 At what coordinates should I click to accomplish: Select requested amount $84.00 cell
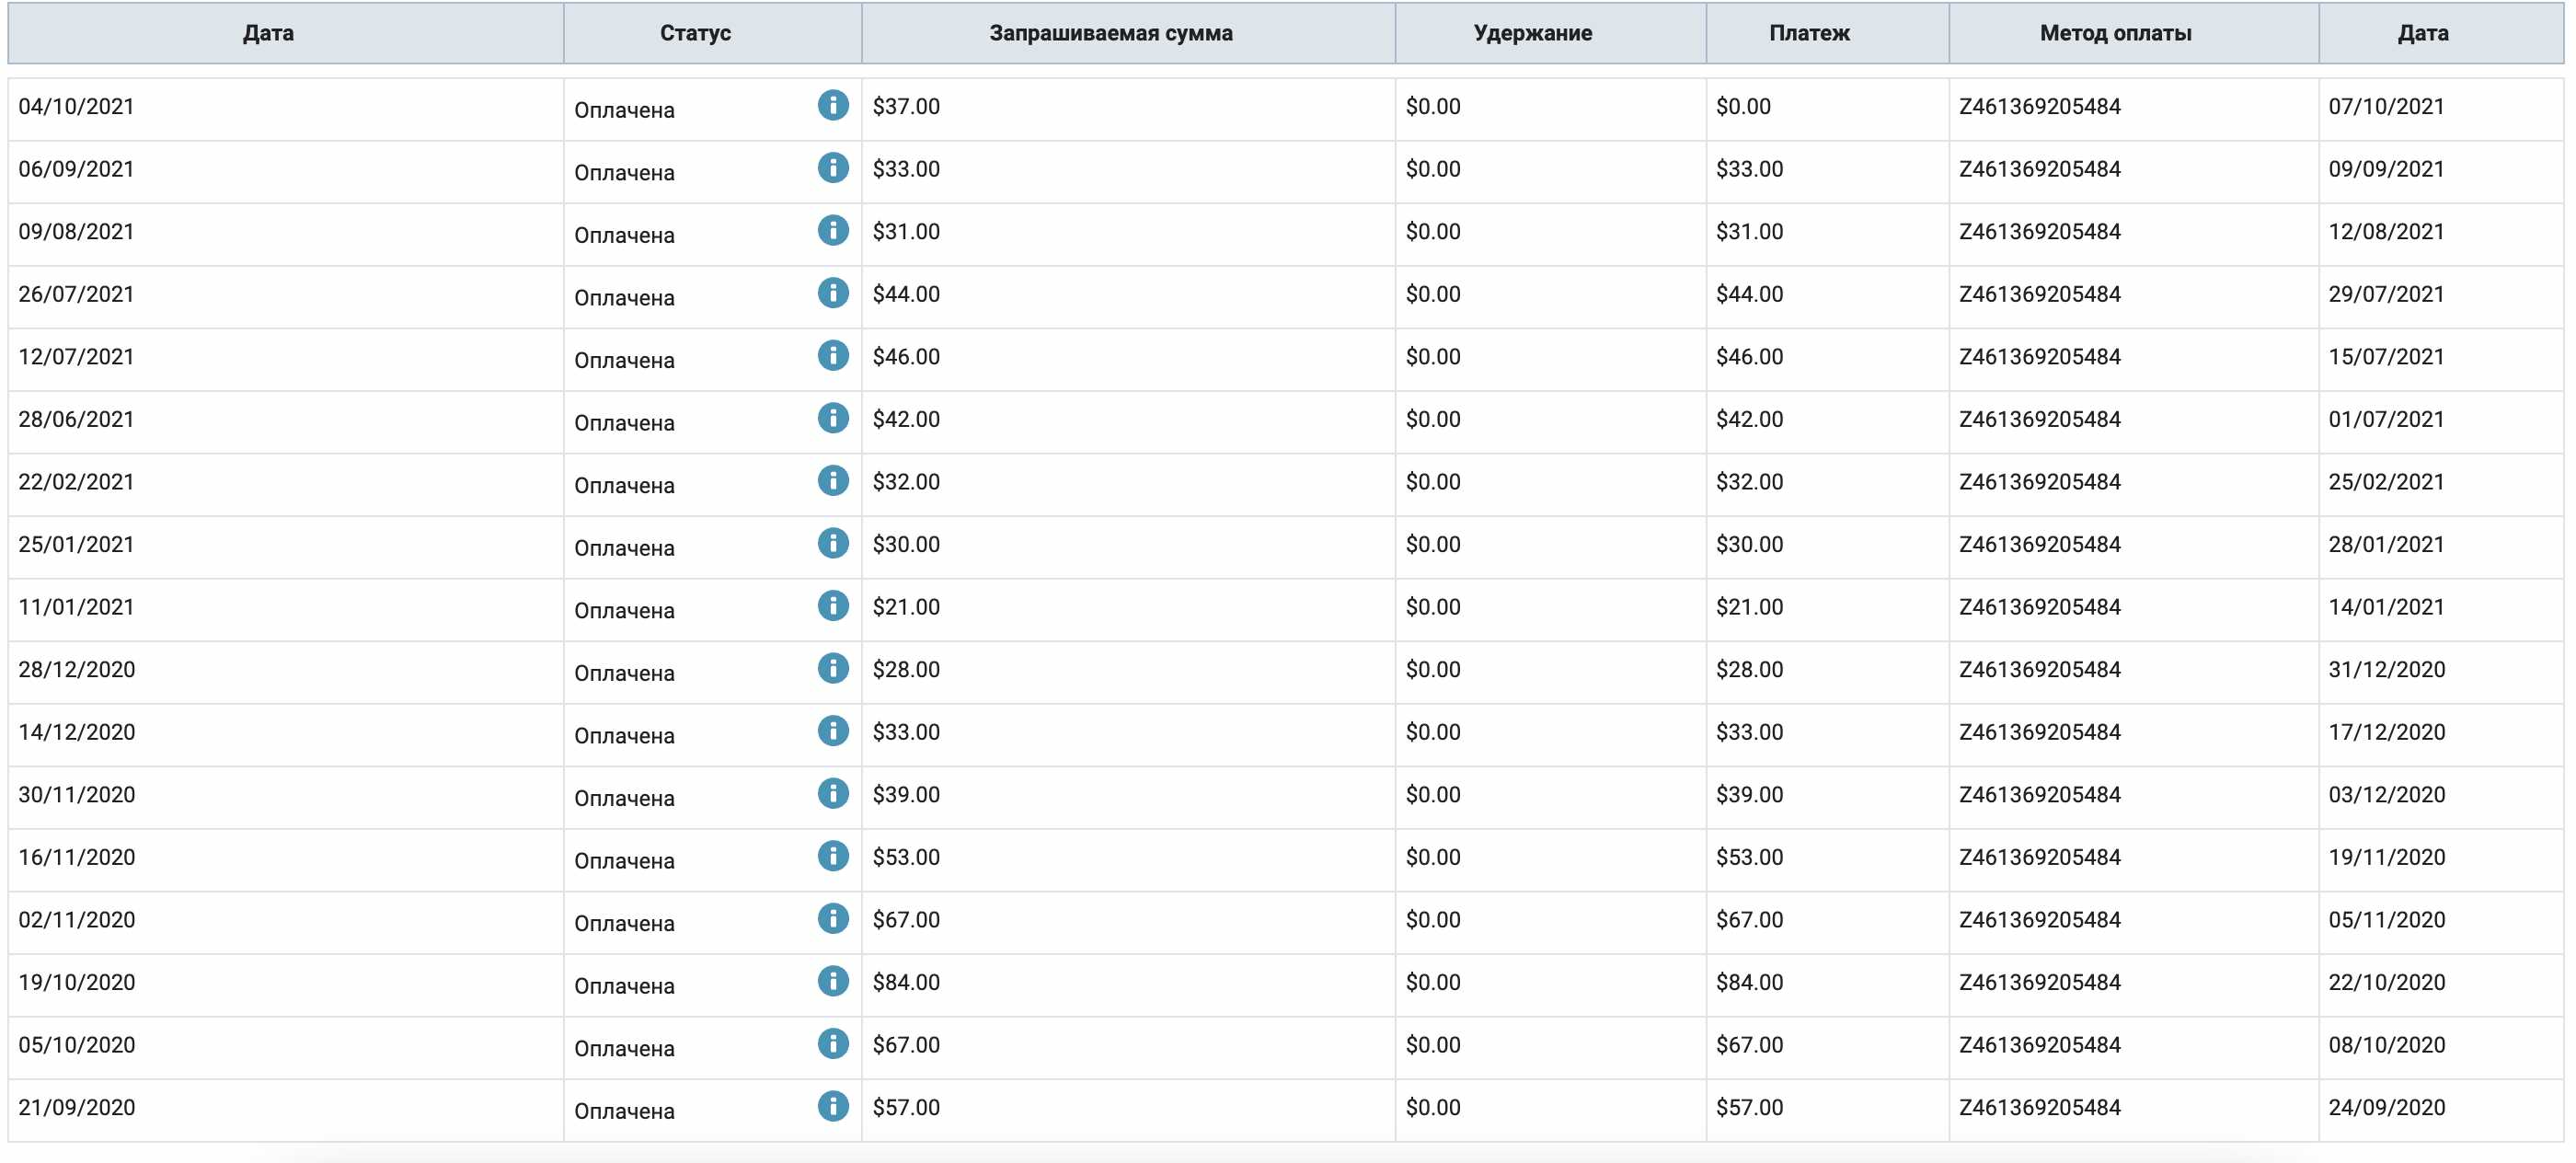(x=1129, y=985)
